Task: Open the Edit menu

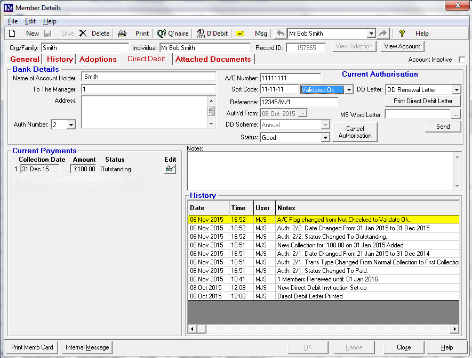Action: 30,21
